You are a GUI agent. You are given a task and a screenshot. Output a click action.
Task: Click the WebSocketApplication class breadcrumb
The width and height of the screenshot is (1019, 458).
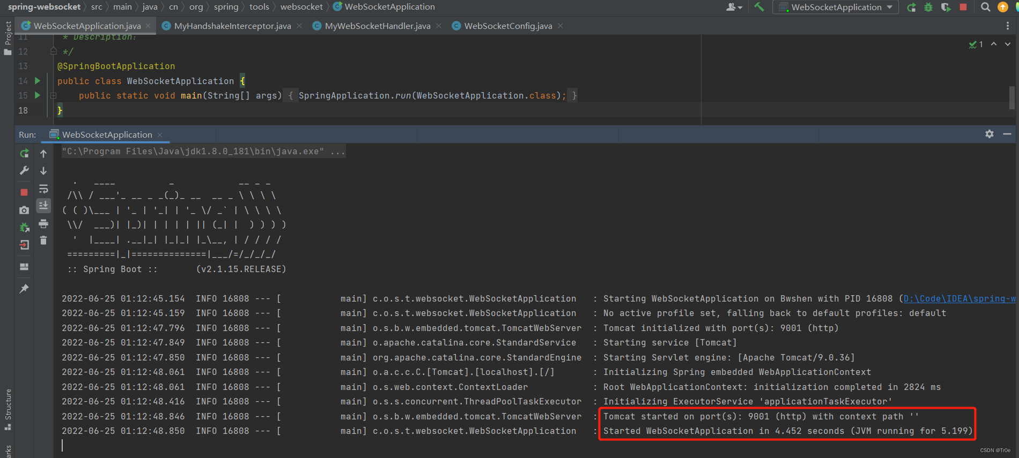tap(384, 7)
